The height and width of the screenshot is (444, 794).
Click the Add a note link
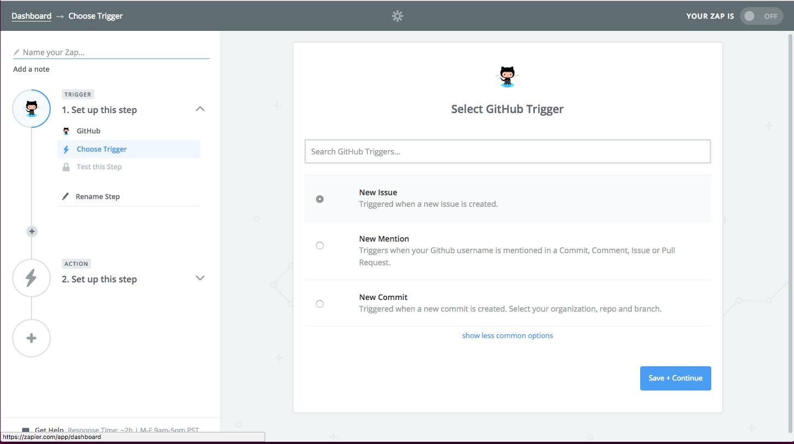tap(31, 69)
